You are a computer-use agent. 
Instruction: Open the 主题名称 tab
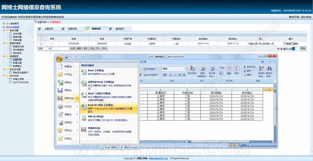click(x=49, y=29)
